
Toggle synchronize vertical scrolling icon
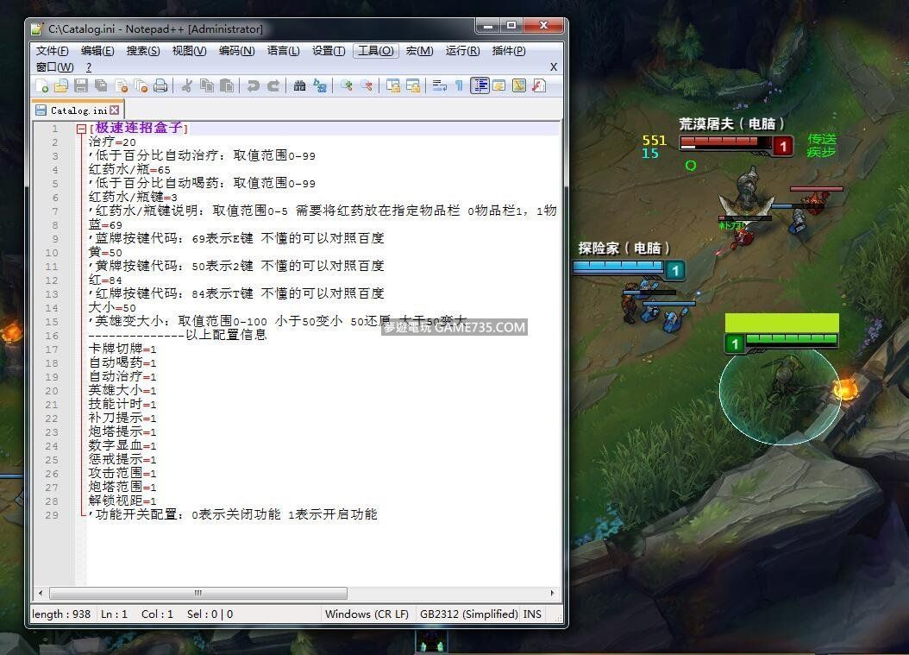393,86
